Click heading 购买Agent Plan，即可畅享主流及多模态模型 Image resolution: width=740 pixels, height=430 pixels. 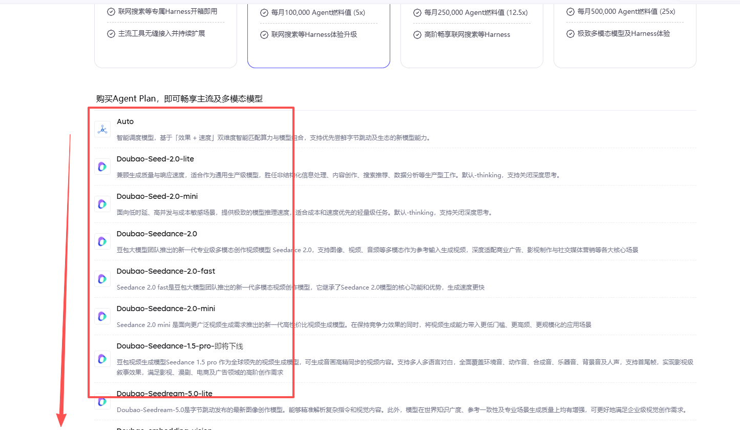click(179, 98)
